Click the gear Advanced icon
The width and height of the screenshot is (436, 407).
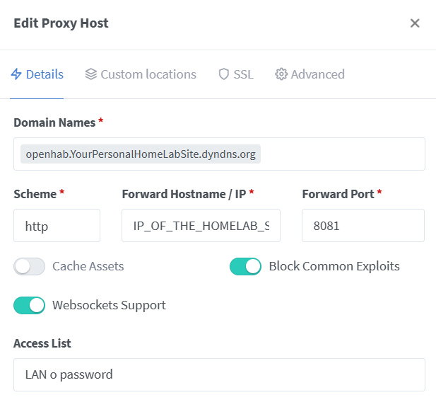click(281, 74)
